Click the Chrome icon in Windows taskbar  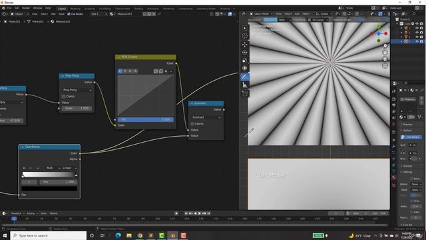(140, 235)
